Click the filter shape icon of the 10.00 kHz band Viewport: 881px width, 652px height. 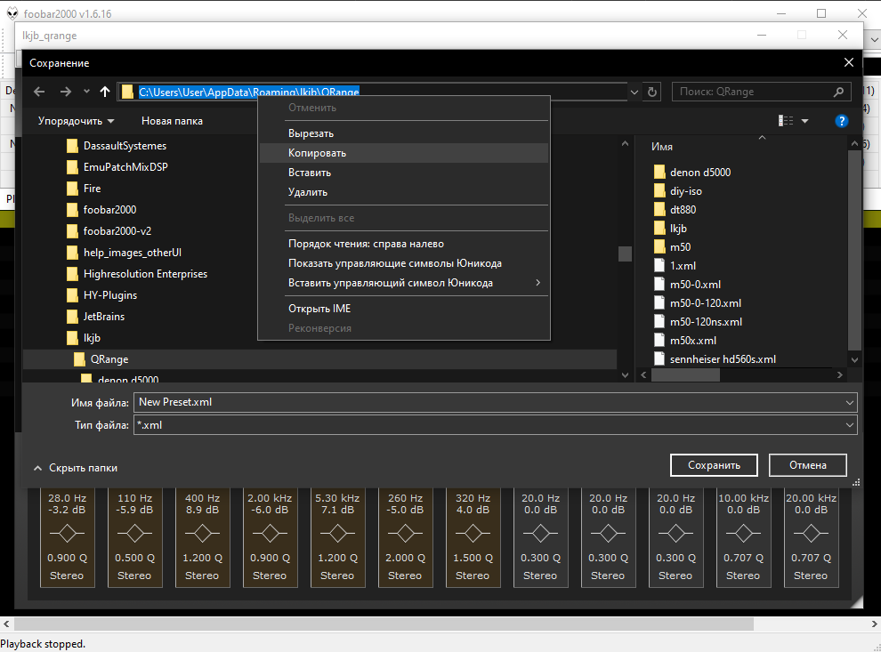click(743, 534)
